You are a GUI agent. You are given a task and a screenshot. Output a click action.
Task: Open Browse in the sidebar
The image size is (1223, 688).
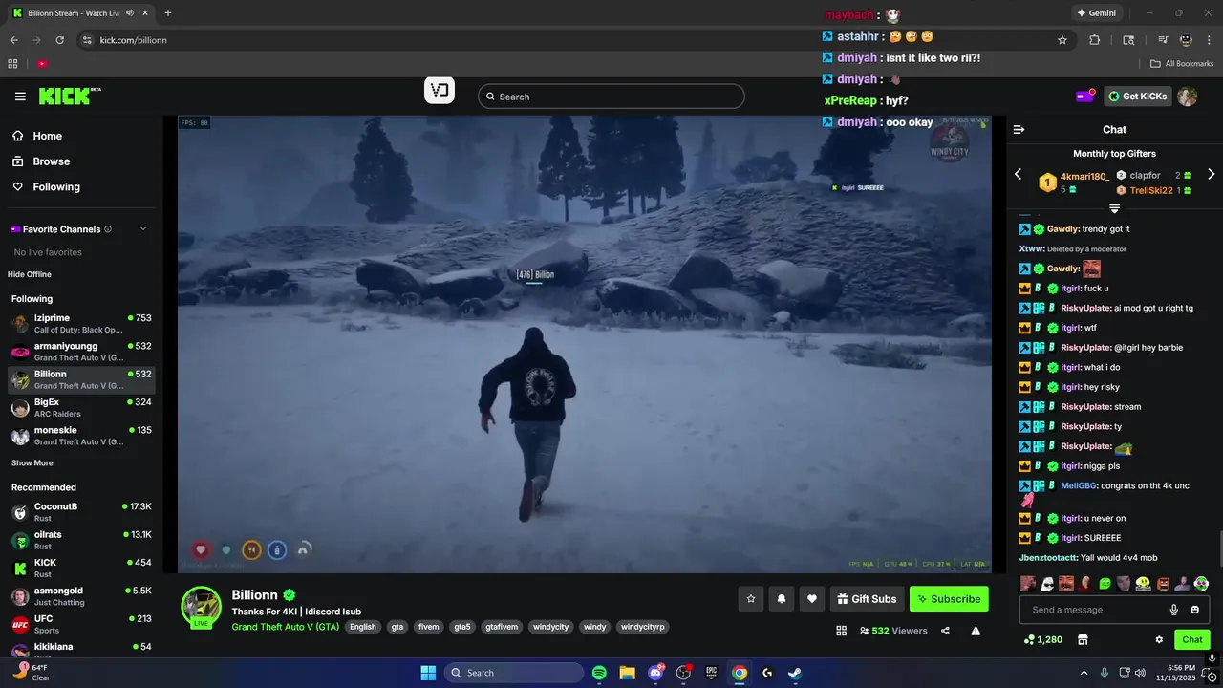point(51,161)
